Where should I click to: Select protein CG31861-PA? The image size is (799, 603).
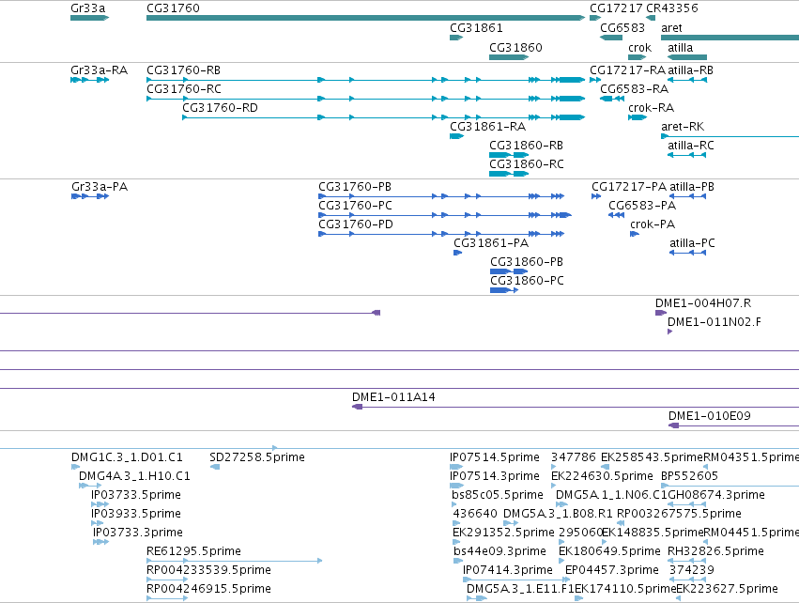[x=491, y=242]
